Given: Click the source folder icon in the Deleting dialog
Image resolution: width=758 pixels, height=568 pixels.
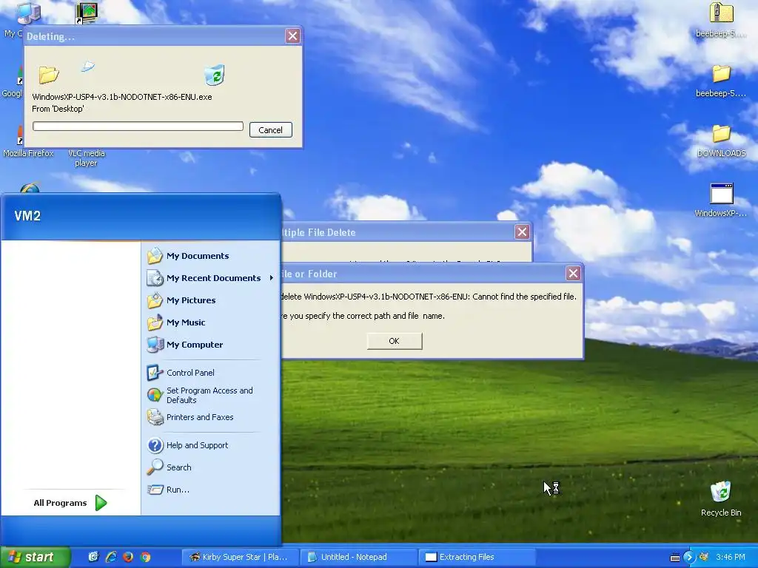Looking at the screenshot, I should point(48,75).
